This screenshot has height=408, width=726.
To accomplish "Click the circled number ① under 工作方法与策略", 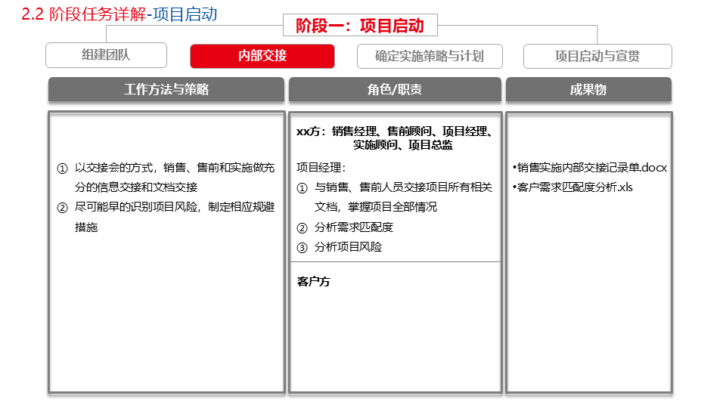I will 63,168.
